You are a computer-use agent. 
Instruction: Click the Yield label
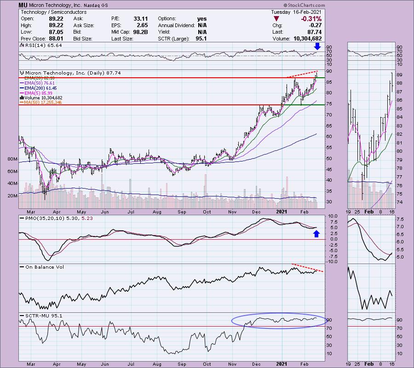pyautogui.click(x=164, y=32)
